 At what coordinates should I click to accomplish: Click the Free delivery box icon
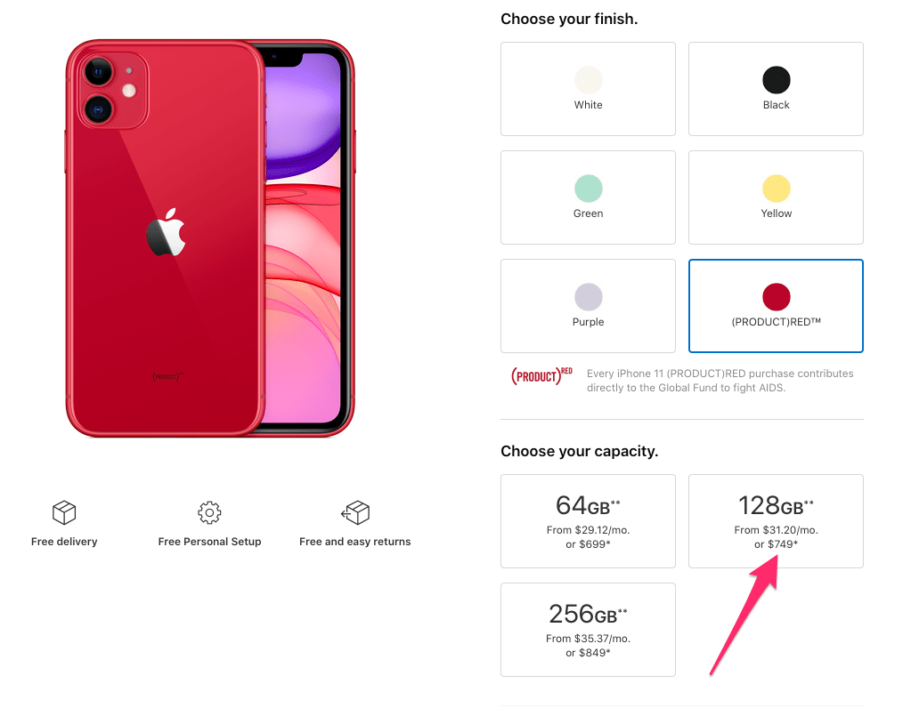(64, 512)
